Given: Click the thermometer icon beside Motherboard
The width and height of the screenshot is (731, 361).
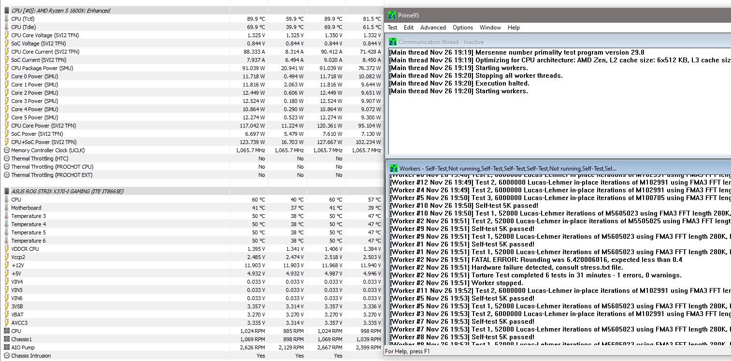Looking at the screenshot, I should click(x=6, y=207).
